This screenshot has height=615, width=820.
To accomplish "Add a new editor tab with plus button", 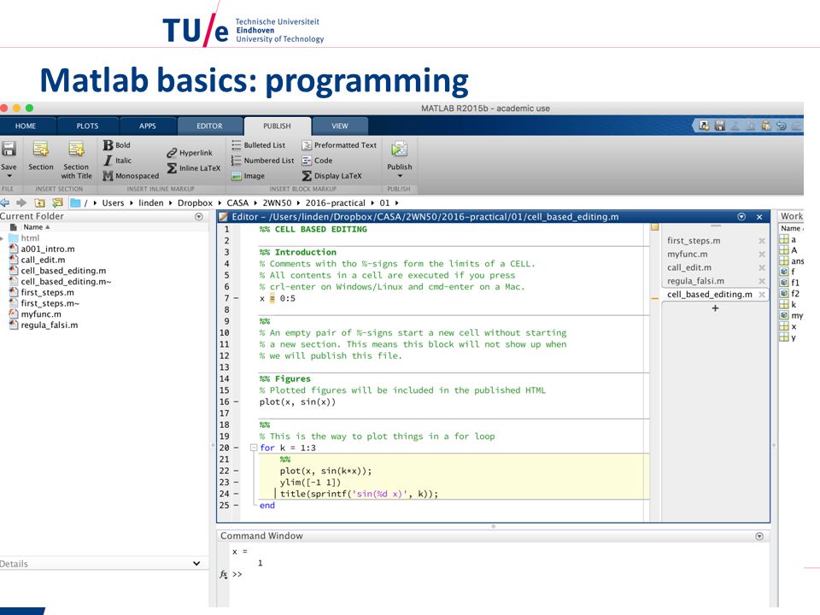I will pos(715,308).
